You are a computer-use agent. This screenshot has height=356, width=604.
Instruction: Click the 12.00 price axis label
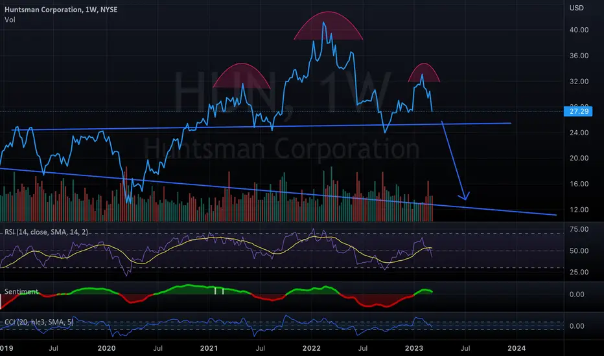(579, 209)
